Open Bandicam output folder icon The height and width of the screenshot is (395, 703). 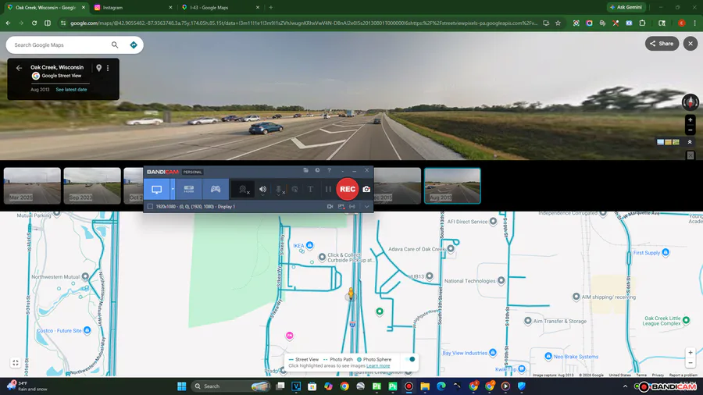[x=305, y=170]
